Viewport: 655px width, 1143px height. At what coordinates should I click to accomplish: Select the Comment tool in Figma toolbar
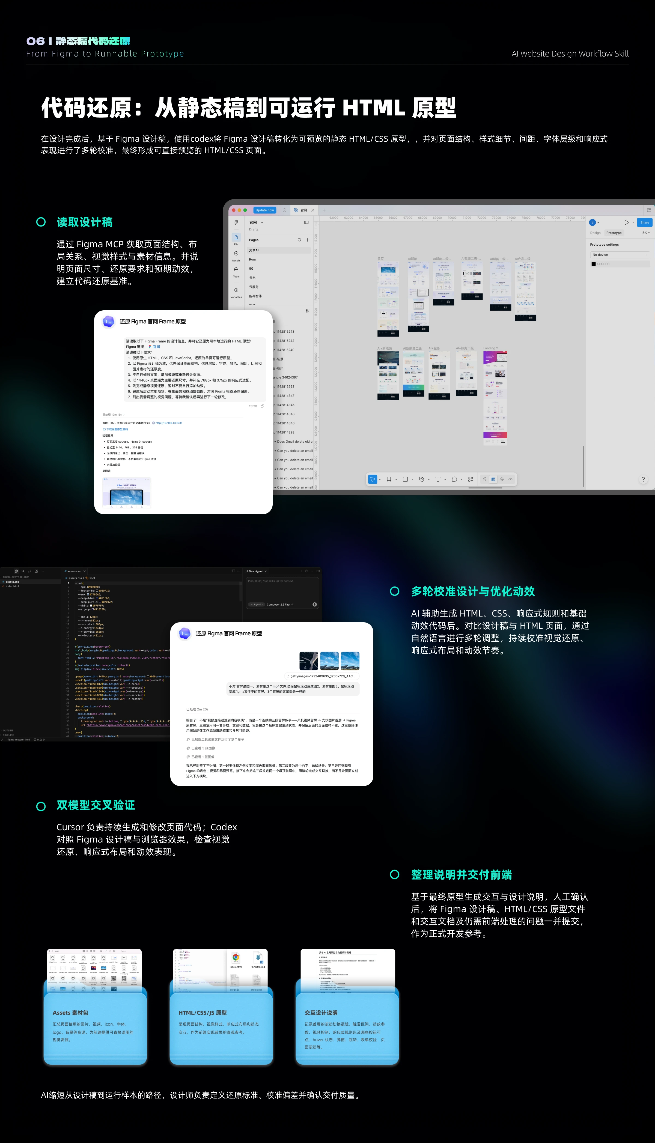pyautogui.click(x=454, y=480)
